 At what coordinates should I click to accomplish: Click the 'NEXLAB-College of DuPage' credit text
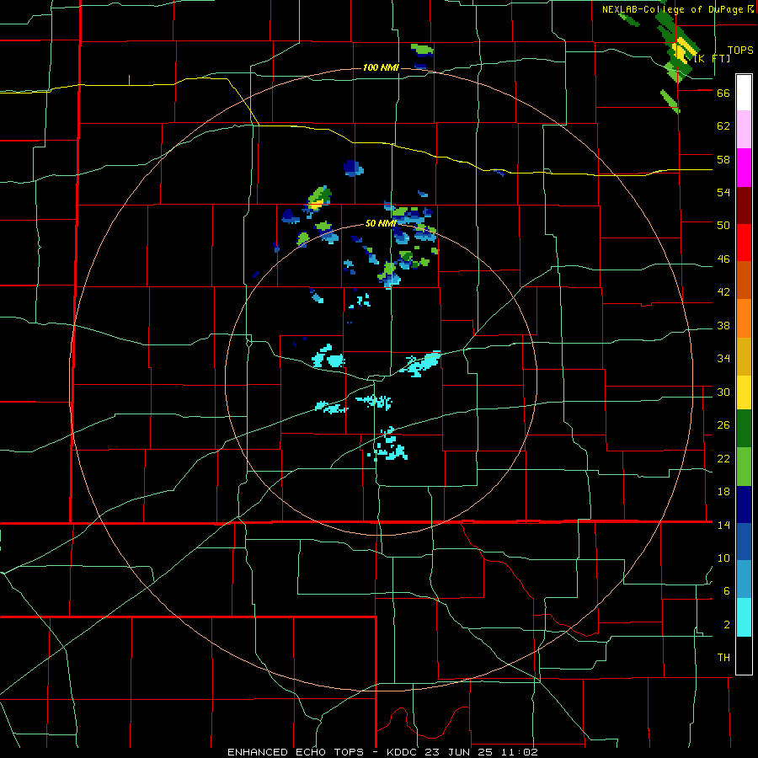pyautogui.click(x=673, y=9)
